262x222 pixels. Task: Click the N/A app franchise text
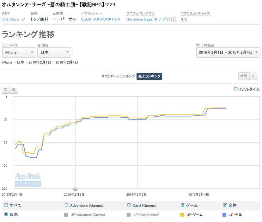pyautogui.click(x=184, y=20)
